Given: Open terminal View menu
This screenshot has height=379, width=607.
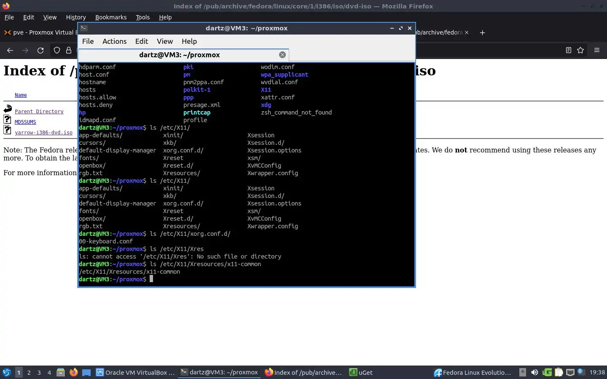Looking at the screenshot, I should coord(165,41).
